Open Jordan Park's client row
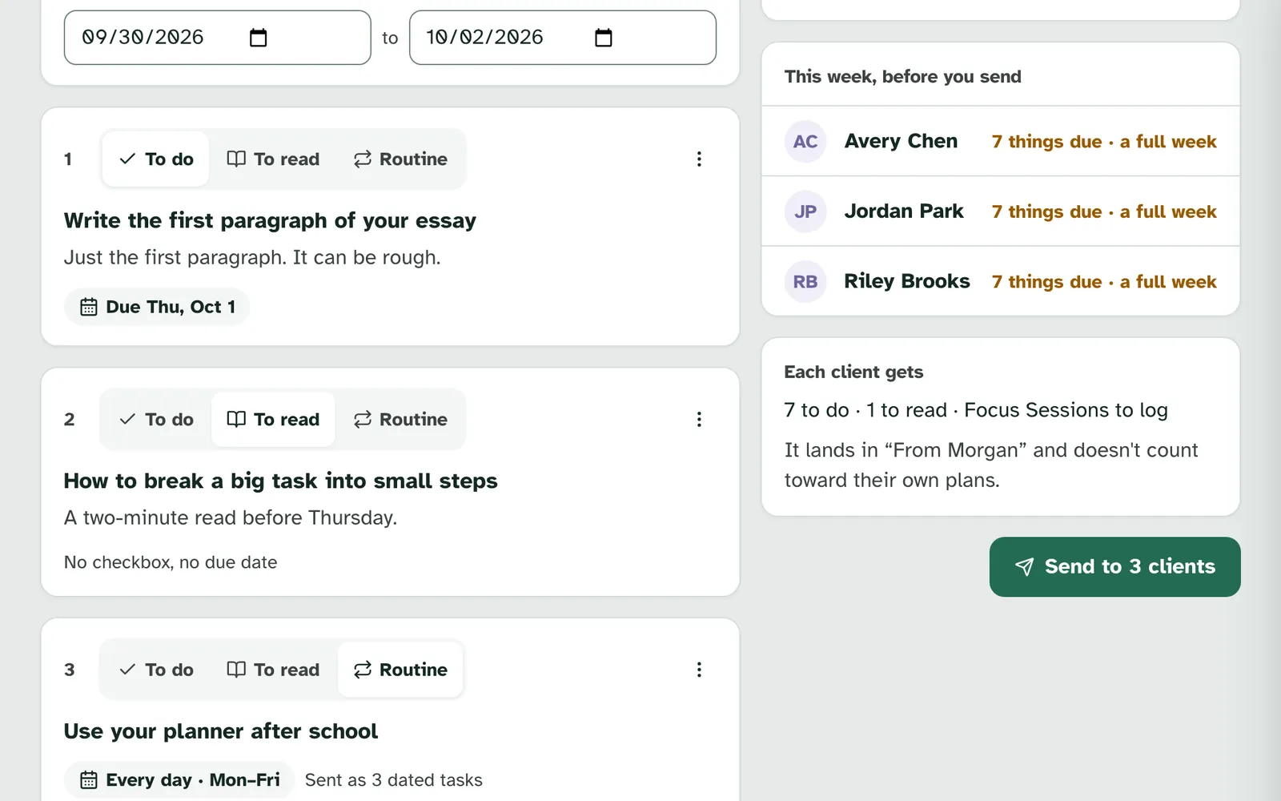This screenshot has width=1281, height=801. [x=1001, y=211]
